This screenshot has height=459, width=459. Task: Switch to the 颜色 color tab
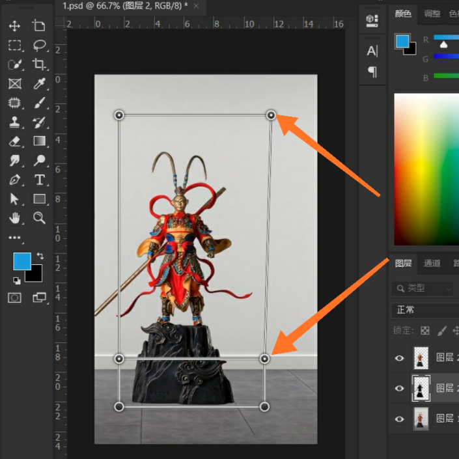pyautogui.click(x=403, y=14)
